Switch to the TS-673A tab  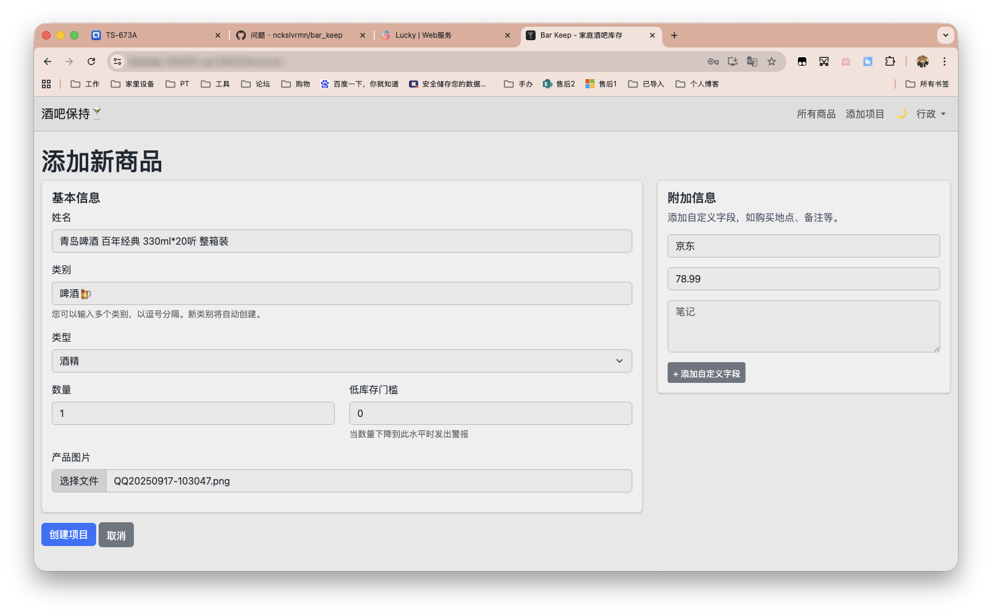(122, 35)
